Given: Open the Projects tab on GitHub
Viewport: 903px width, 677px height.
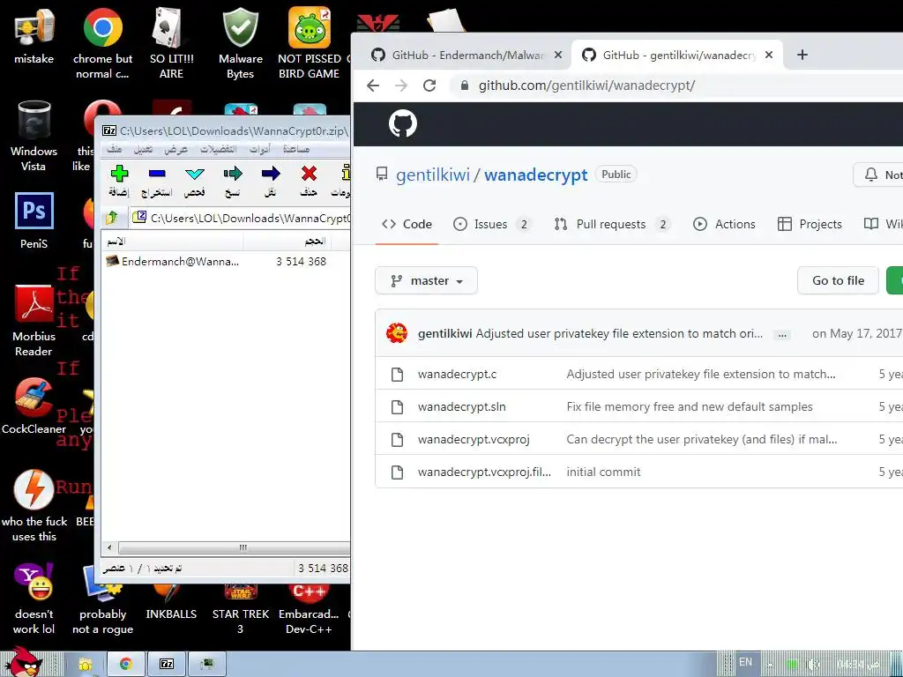Looking at the screenshot, I should (x=810, y=224).
